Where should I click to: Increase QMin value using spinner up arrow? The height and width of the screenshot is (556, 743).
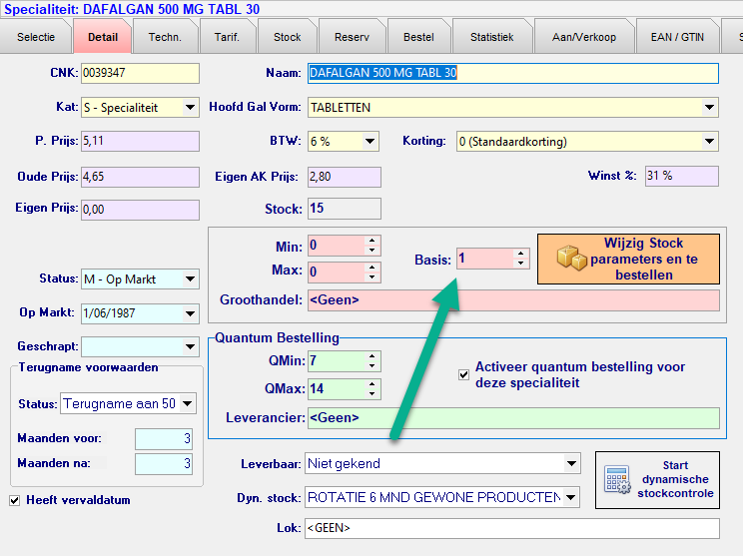(x=372, y=354)
